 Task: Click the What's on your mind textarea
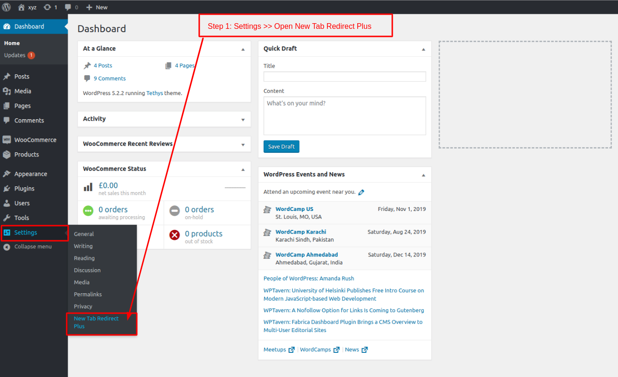coord(344,116)
